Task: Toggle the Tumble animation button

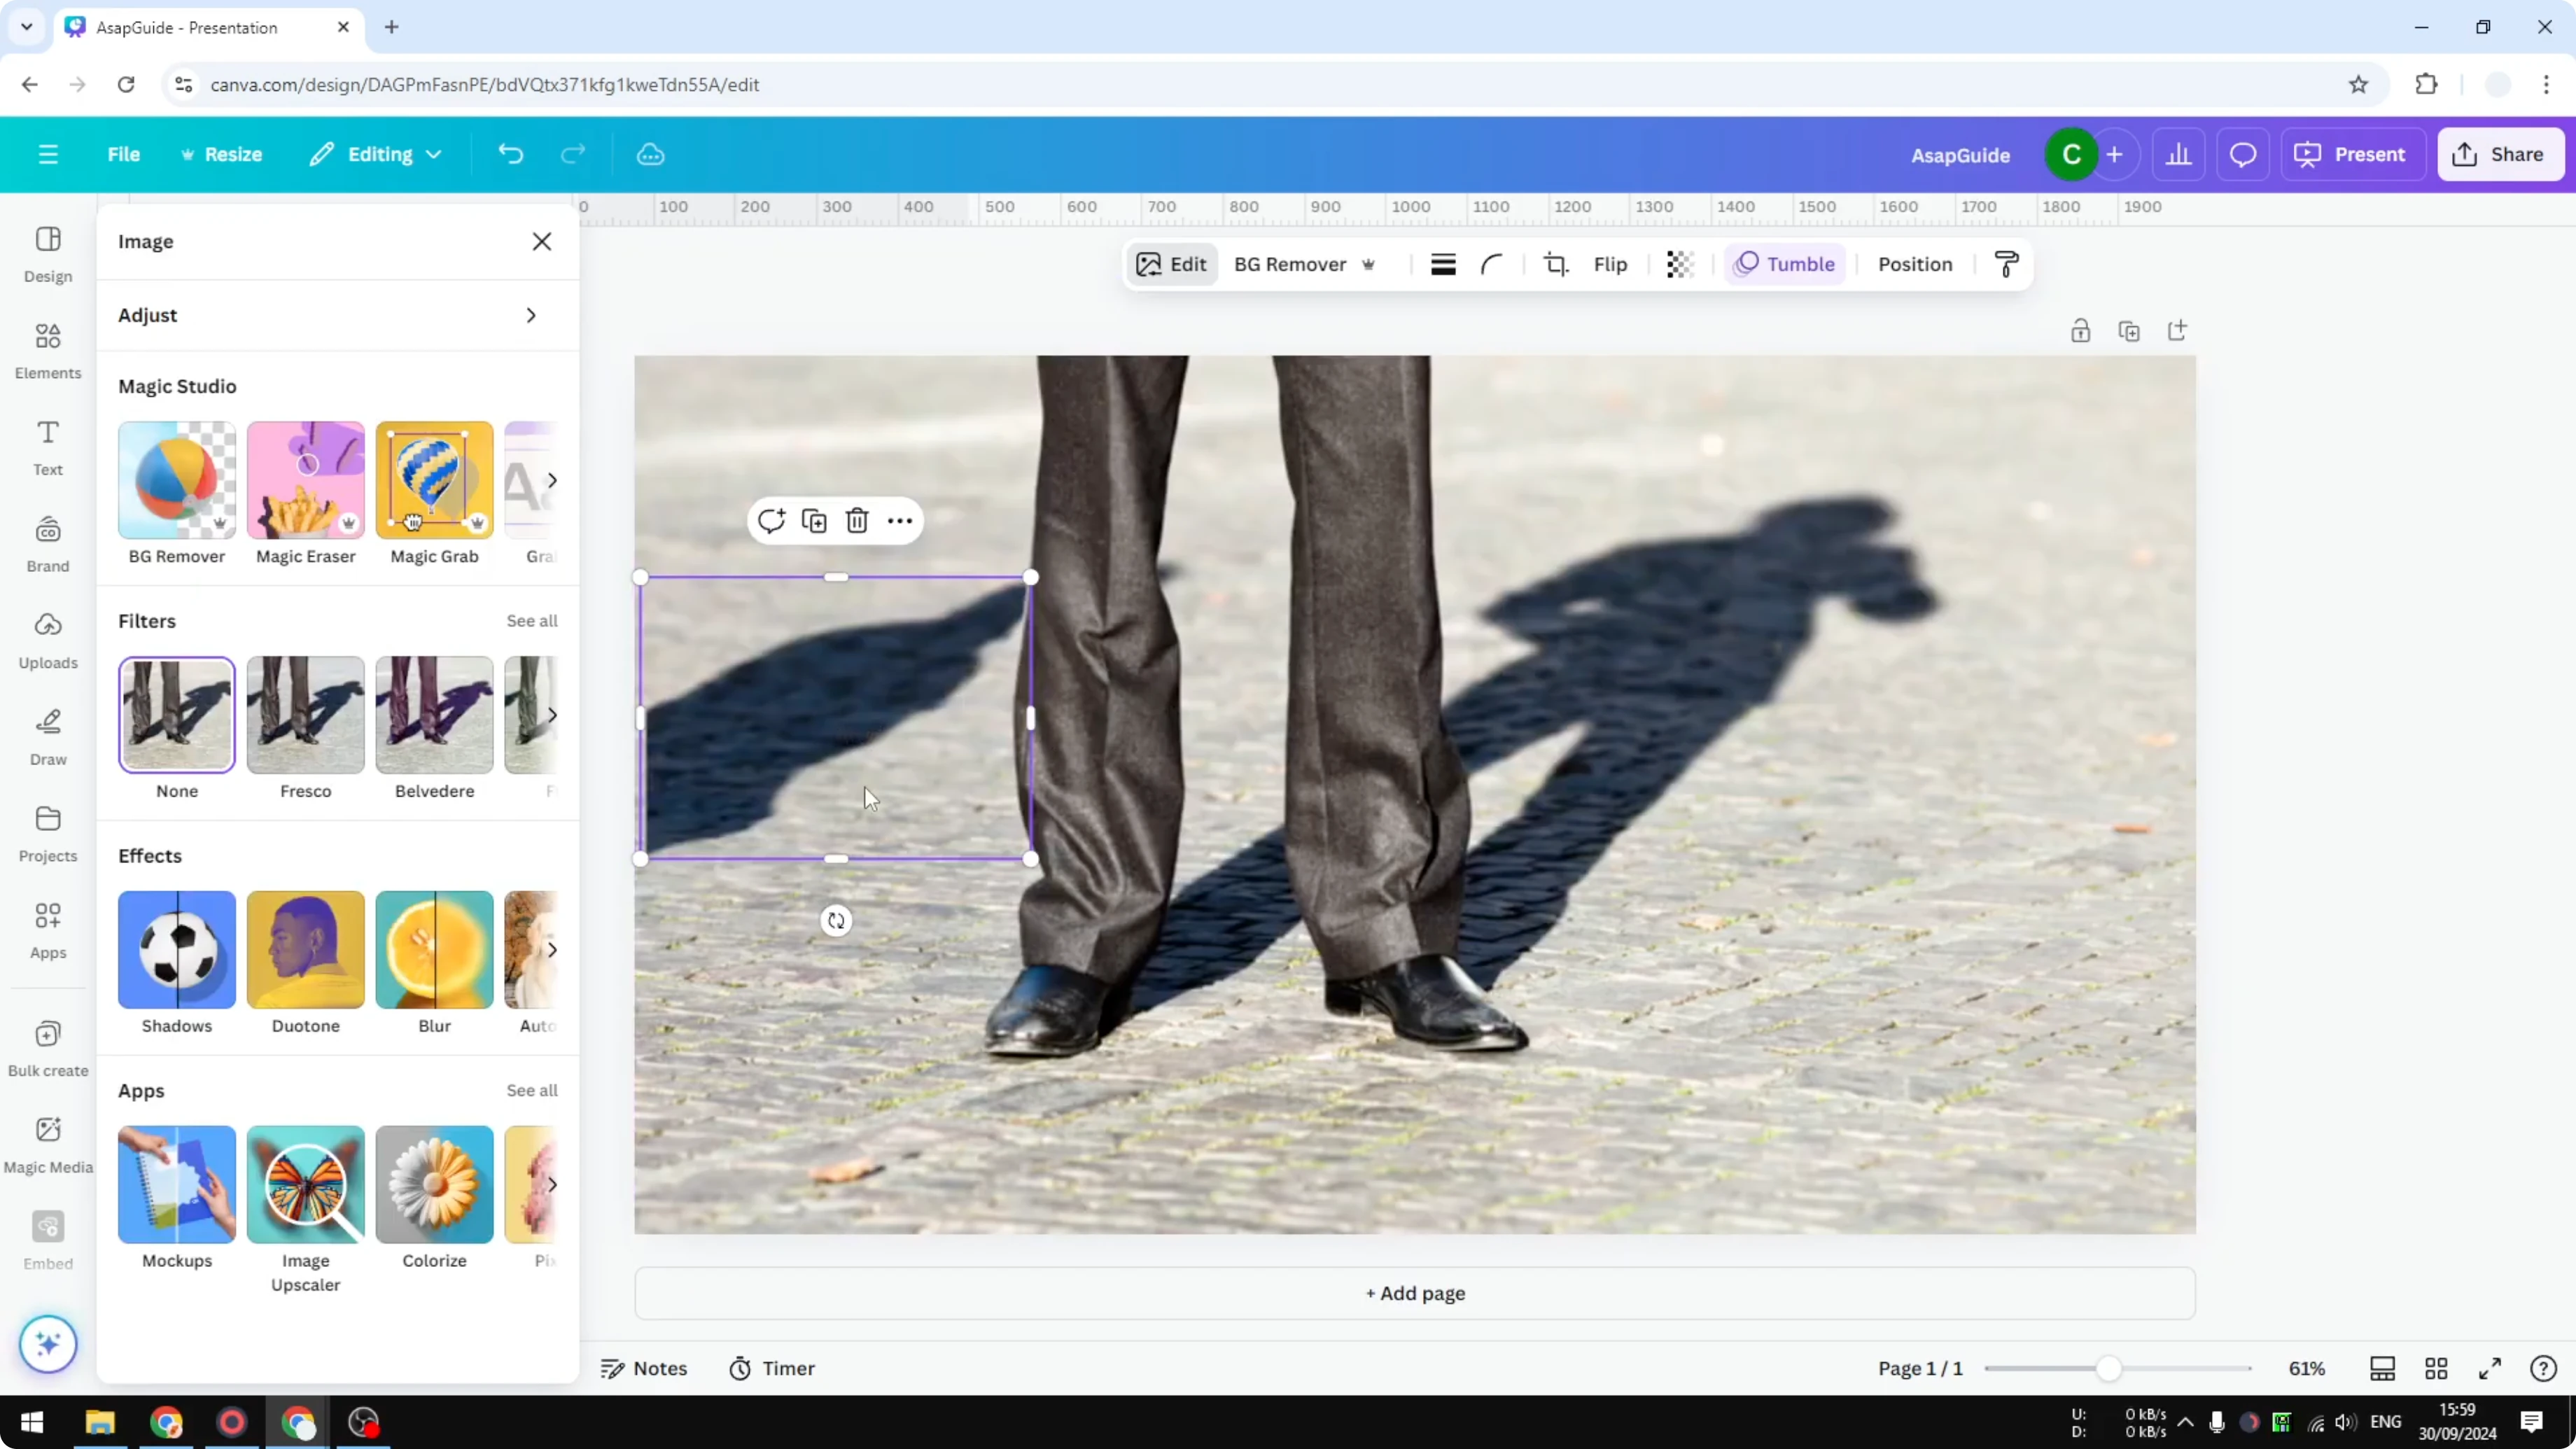Action: tap(1785, 264)
